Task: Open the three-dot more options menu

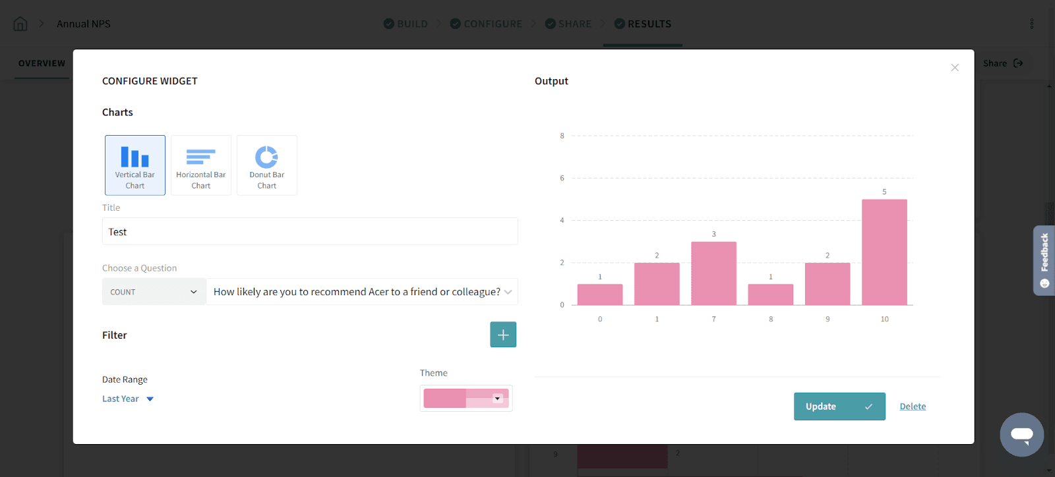Action: pyautogui.click(x=1032, y=24)
